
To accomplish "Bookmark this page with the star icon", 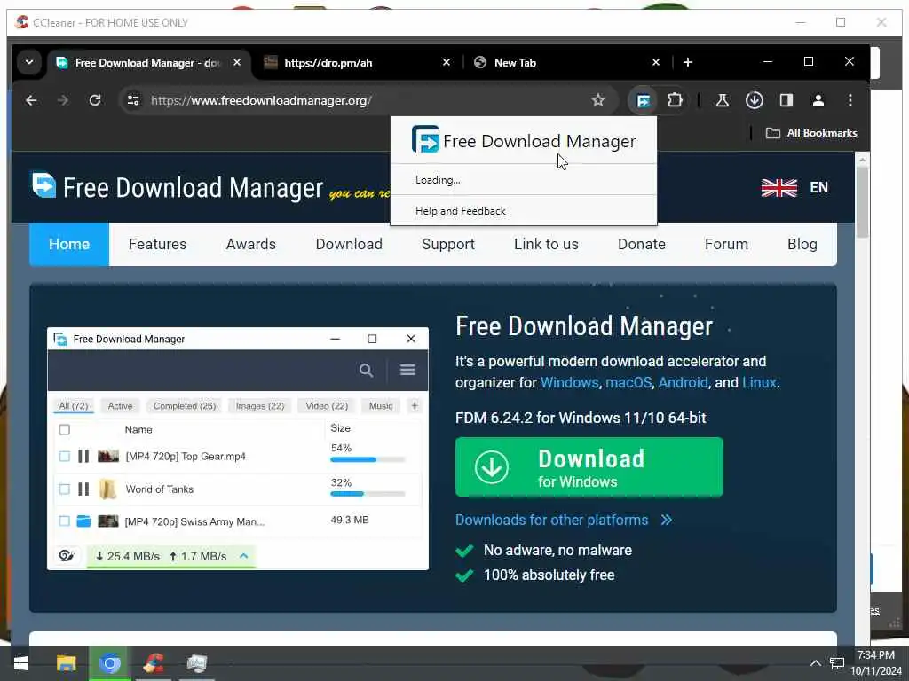I will [x=597, y=100].
